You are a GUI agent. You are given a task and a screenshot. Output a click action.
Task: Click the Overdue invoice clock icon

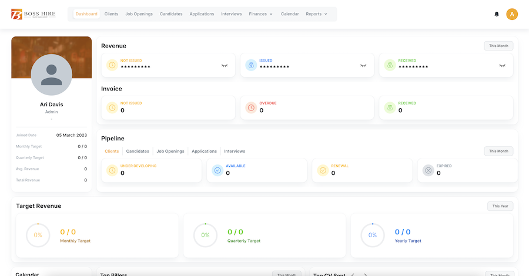pos(251,107)
